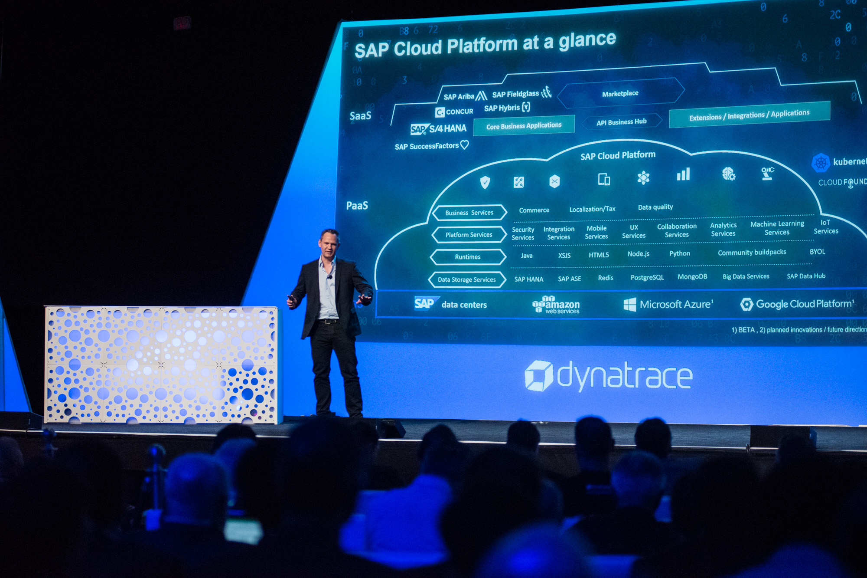
Task: Click the 'MongoDB' storage text
Action: pyautogui.click(x=692, y=277)
